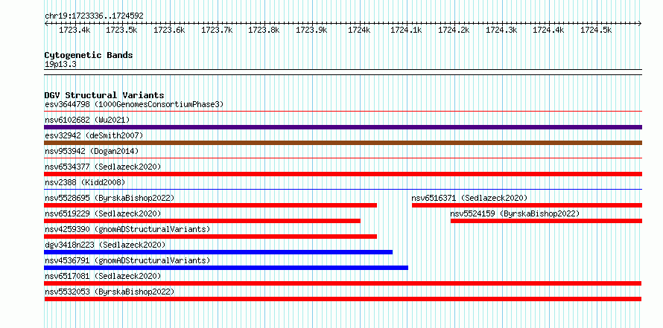The height and width of the screenshot is (328, 663).
Task: Click the chr19:1723336..1724592 region label
Action: 94,16
